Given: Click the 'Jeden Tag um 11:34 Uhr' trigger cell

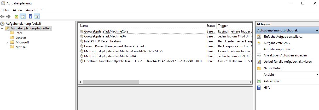Looking at the screenshot, I should tap(235, 36).
